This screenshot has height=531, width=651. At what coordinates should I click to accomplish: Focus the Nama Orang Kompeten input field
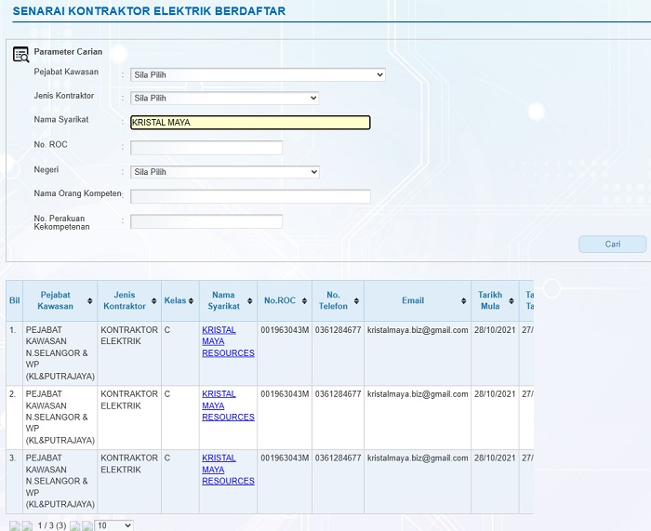(250, 196)
